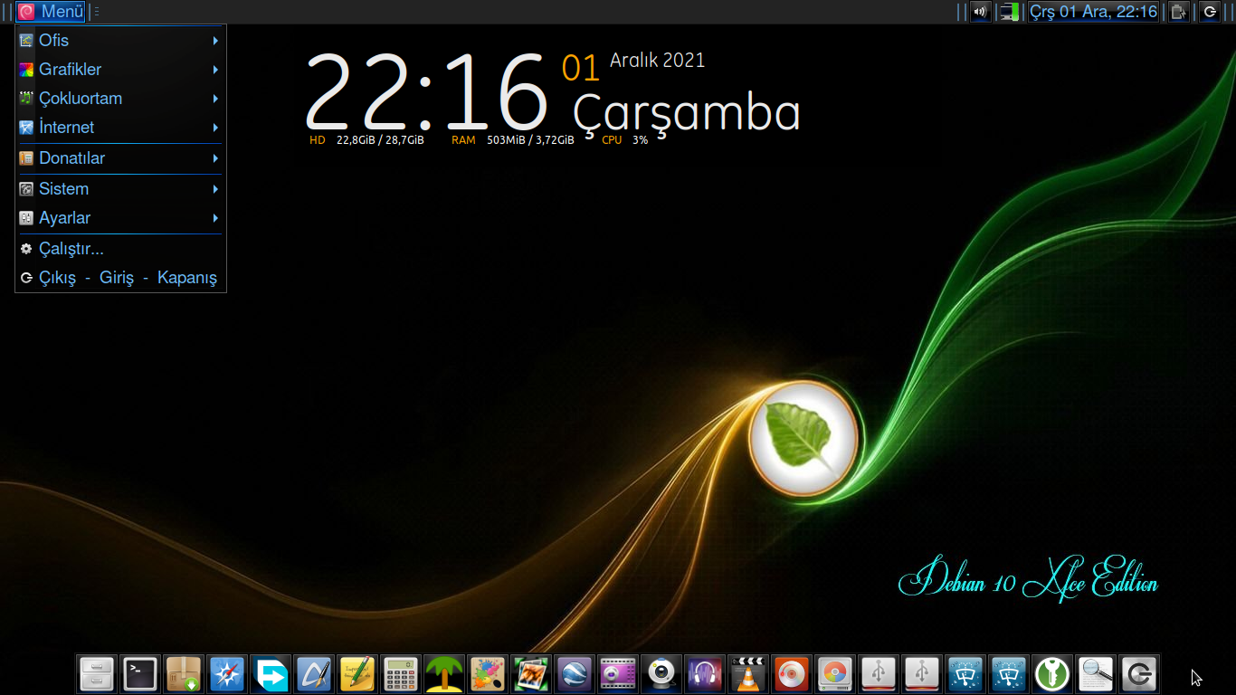
Task: Launch the calculator from the dock
Action: (401, 674)
